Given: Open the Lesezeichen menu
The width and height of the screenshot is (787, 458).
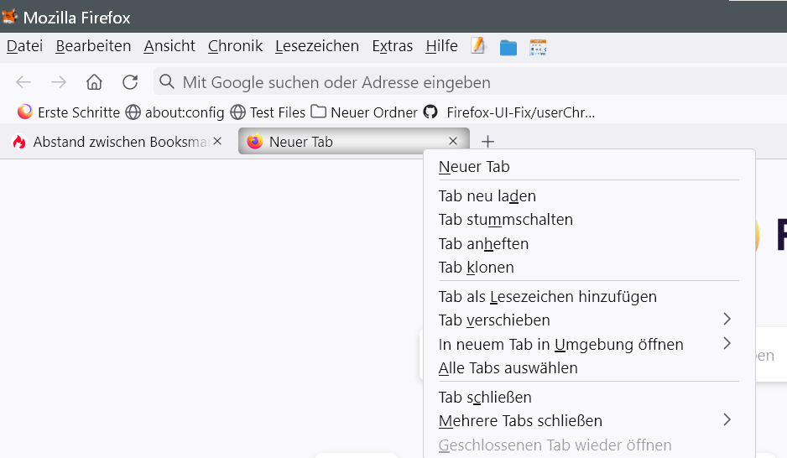Looking at the screenshot, I should [316, 46].
